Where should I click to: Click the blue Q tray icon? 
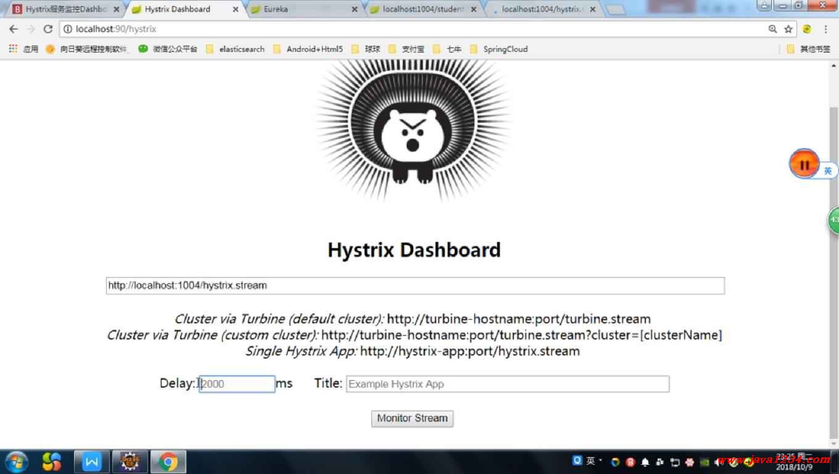[577, 460]
